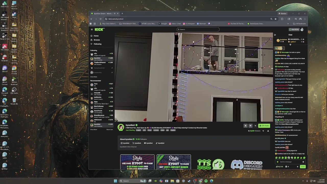Toggle the follow heart for kyootbot
Screen dimensions: 327x184
point(250,125)
